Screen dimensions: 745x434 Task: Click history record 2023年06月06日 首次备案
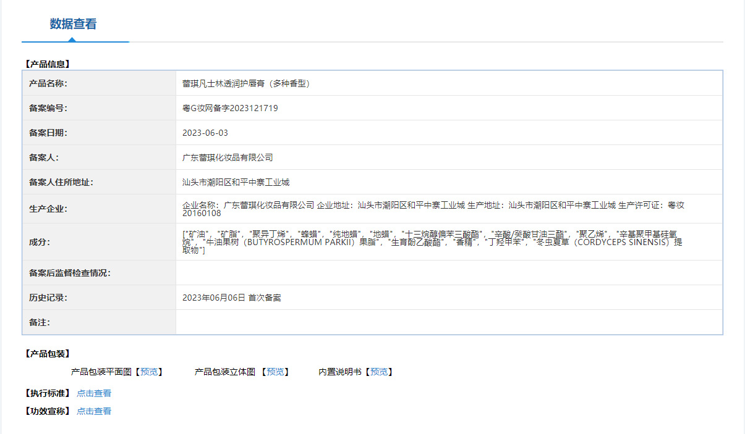pos(232,298)
